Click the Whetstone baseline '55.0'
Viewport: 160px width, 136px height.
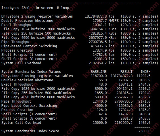click(103, 80)
